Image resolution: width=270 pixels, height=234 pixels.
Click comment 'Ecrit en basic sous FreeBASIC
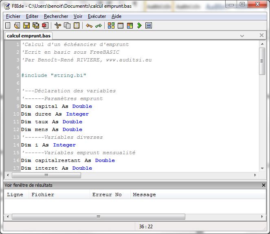[70, 52]
